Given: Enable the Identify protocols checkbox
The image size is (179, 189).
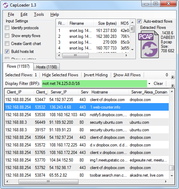Looking at the screenshot, I should pyautogui.click(x=7, y=28).
